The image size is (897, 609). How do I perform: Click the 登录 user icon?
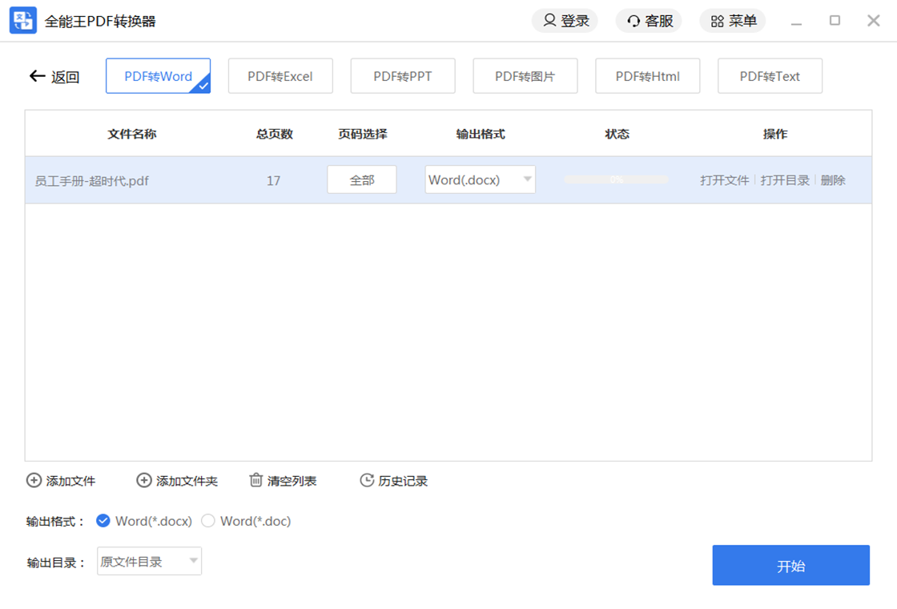(549, 21)
